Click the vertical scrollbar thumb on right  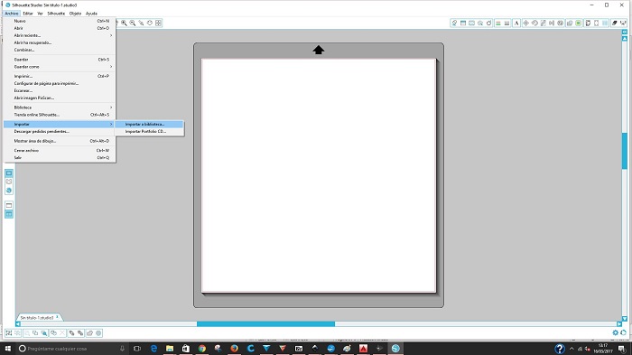[x=625, y=151]
